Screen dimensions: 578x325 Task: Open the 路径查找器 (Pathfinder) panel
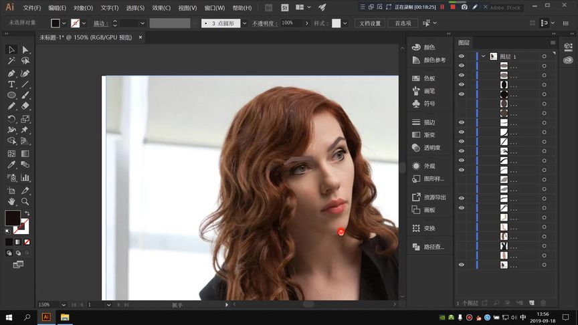[433, 247]
